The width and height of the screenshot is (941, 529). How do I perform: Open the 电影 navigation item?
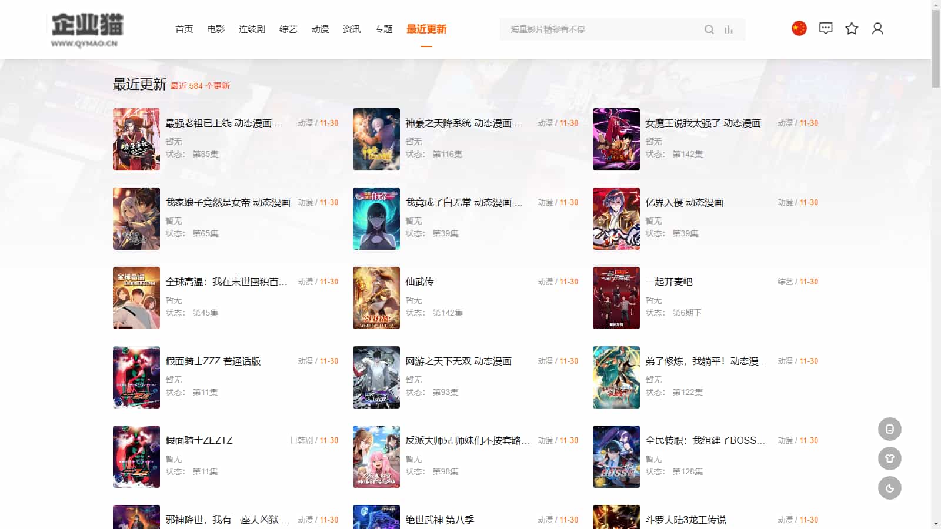point(216,29)
